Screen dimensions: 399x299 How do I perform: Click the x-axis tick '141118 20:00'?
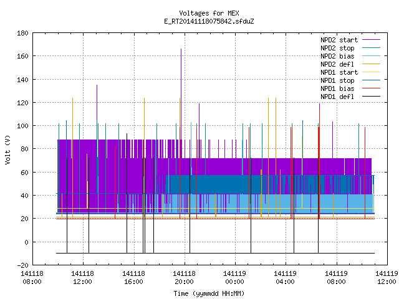(185, 278)
